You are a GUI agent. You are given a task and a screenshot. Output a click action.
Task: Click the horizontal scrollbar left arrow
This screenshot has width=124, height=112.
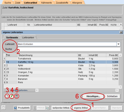click(37, 90)
